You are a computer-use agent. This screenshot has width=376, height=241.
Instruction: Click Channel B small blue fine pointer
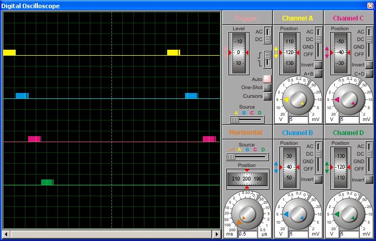click(x=302, y=218)
